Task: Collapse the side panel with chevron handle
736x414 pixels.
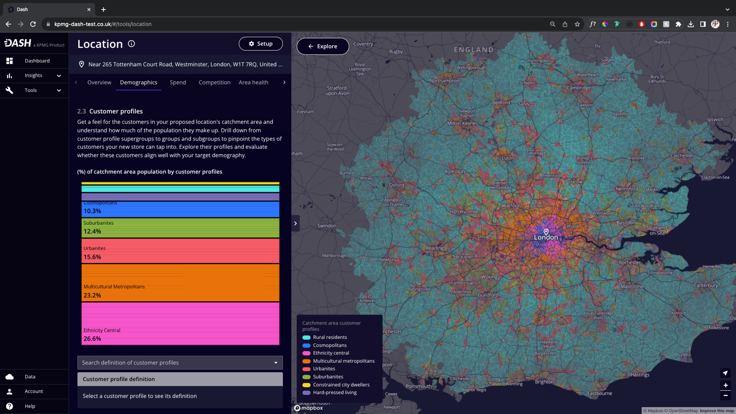Action: coord(295,223)
